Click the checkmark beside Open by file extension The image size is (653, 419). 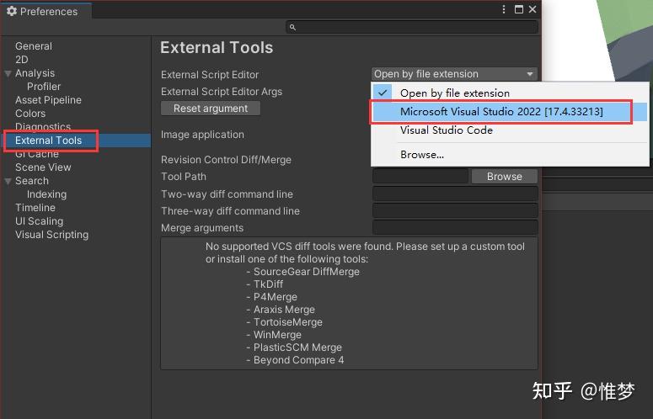click(383, 93)
